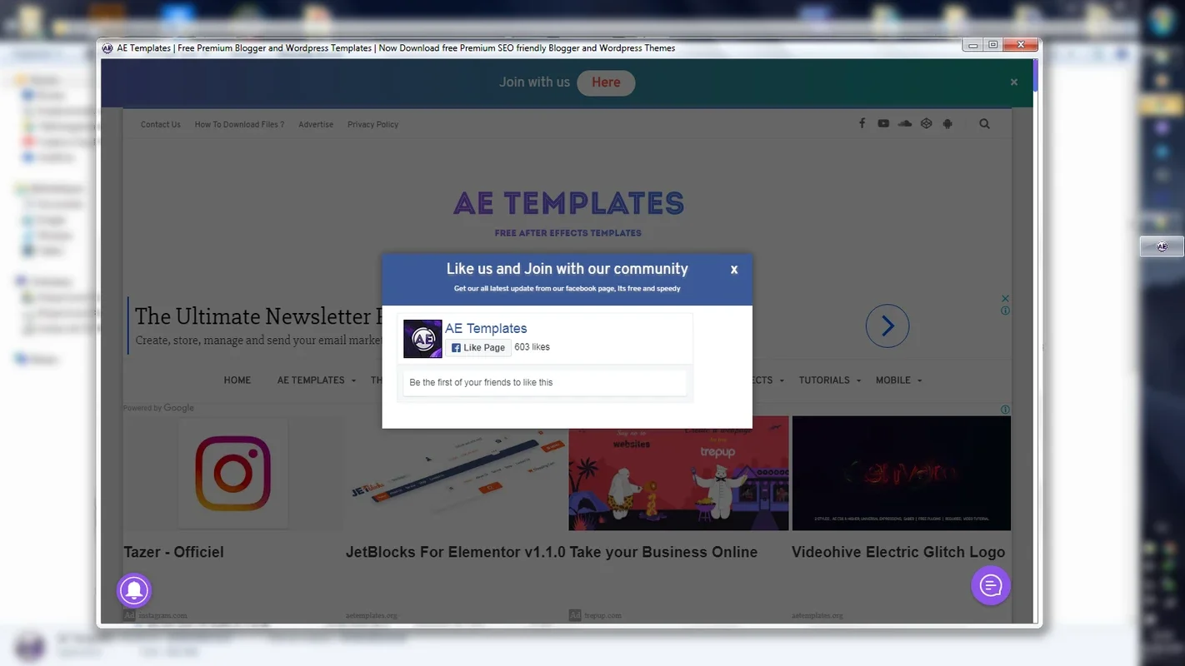Open the Advertise link
Screen dimensions: 1185x666
316,125
